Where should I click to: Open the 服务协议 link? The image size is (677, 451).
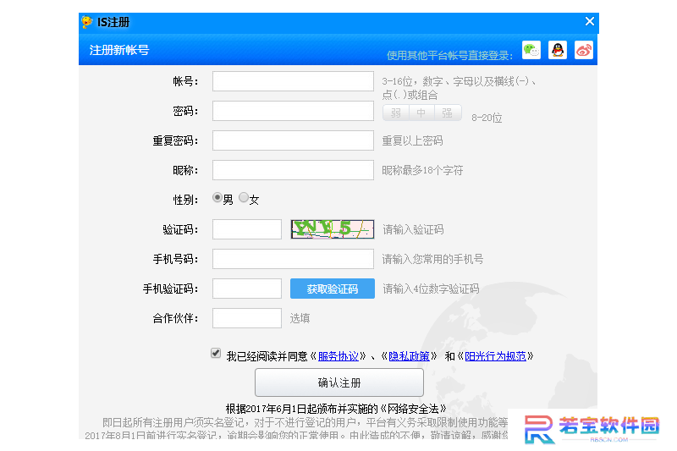point(338,356)
